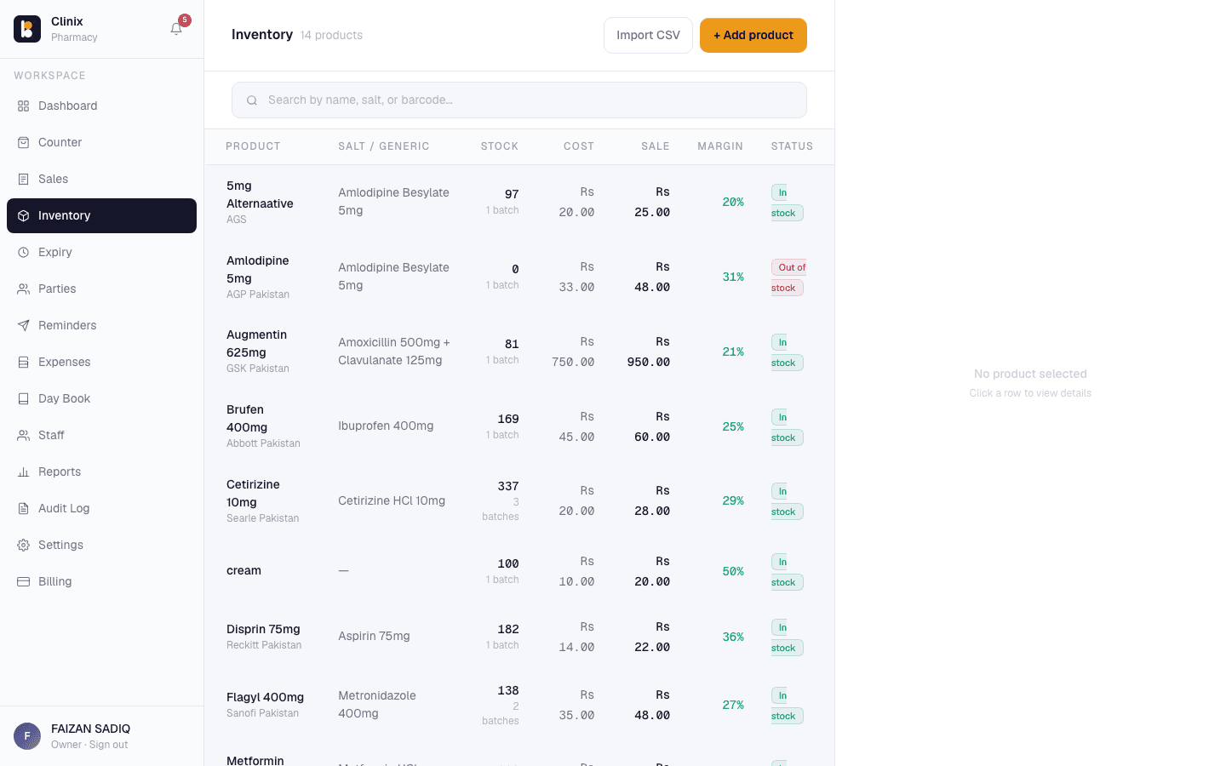1226x766 pixels.
Task: Click the Settings gear icon
Action: coord(24,546)
